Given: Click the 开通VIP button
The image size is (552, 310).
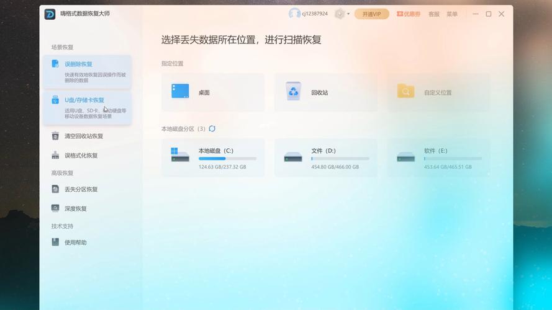Looking at the screenshot, I should (x=372, y=14).
